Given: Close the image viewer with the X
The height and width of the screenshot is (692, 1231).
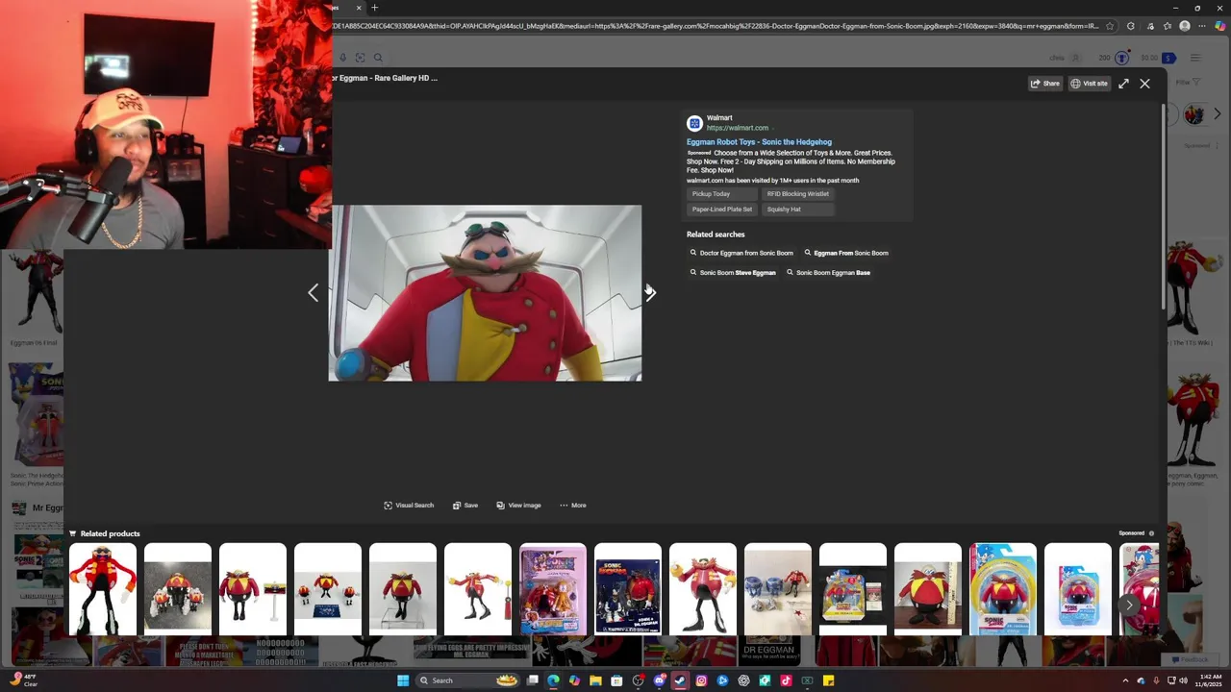Looking at the screenshot, I should (x=1144, y=84).
